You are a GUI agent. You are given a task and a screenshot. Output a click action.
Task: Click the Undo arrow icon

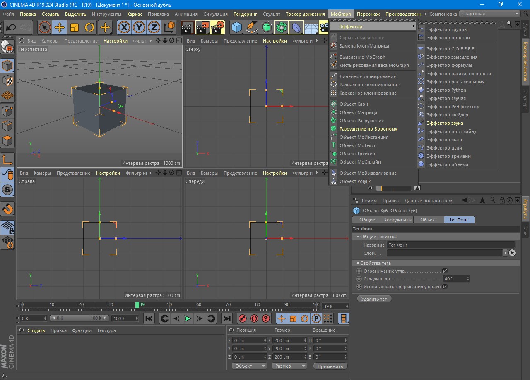tap(11, 28)
